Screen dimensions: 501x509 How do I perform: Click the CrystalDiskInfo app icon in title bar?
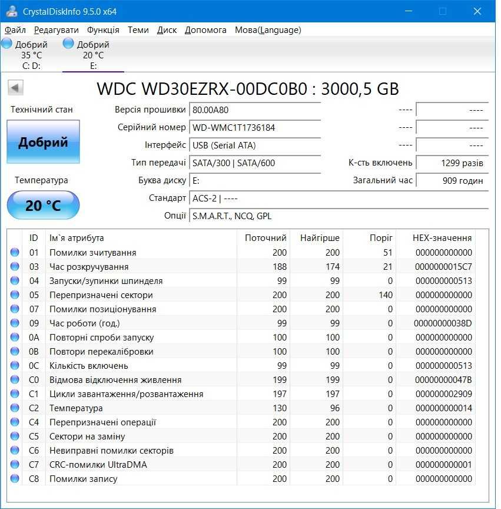click(x=12, y=11)
